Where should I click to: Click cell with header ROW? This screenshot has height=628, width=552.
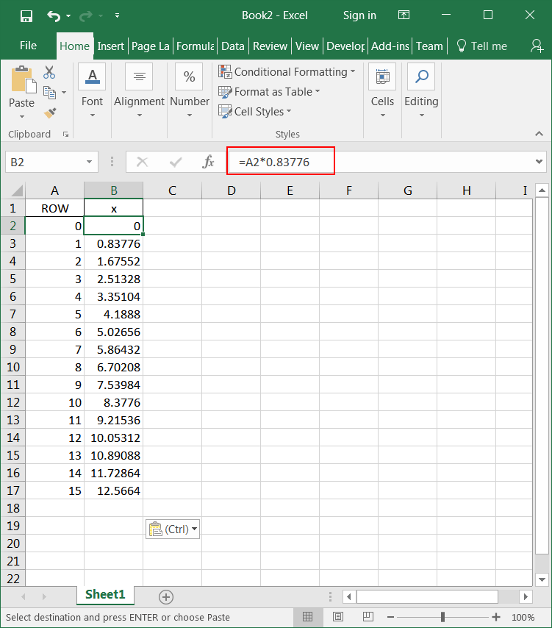pyautogui.click(x=55, y=209)
